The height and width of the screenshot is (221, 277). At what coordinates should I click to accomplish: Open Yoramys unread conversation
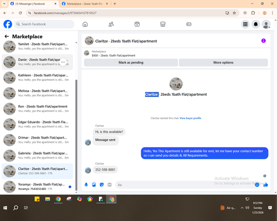coord(38,187)
